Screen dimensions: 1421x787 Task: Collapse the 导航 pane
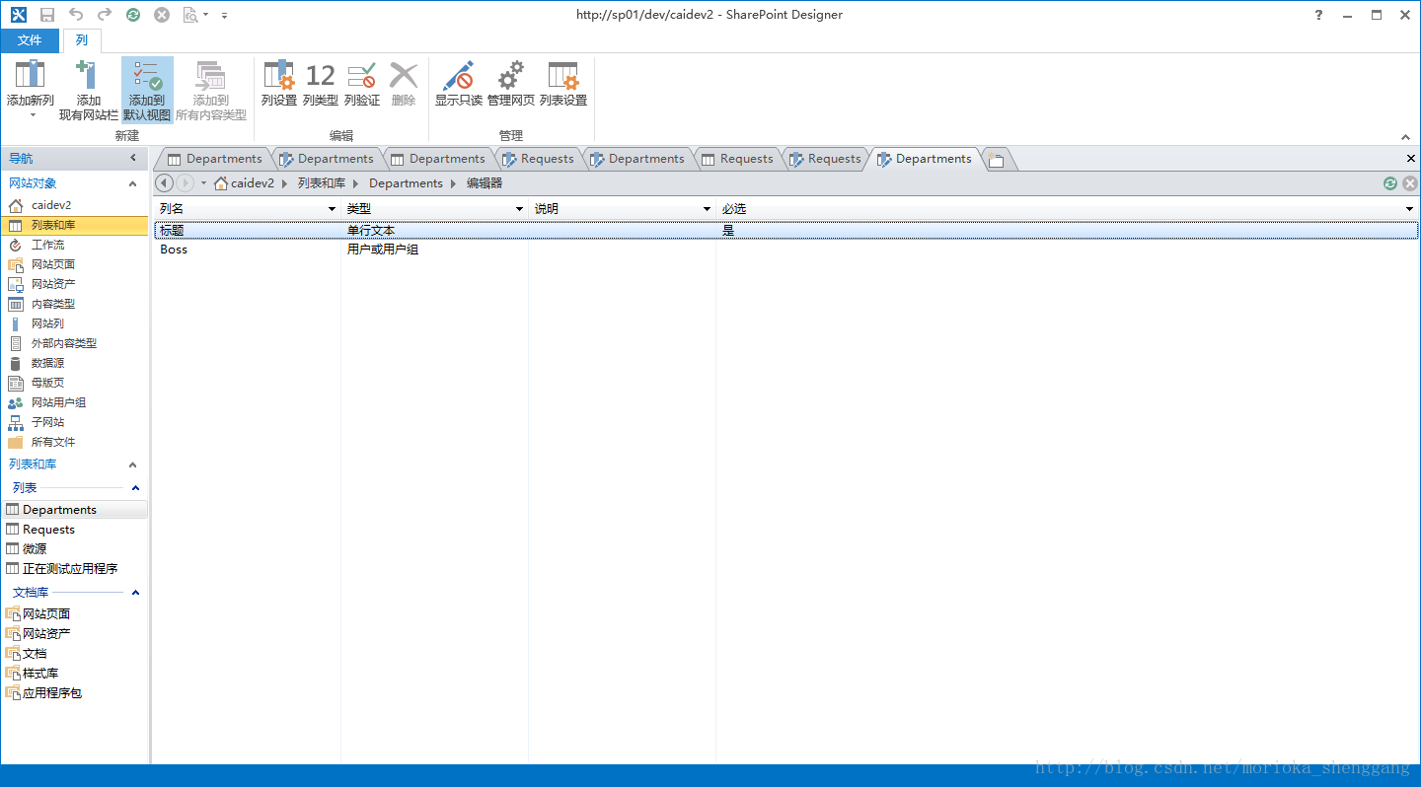click(x=133, y=158)
